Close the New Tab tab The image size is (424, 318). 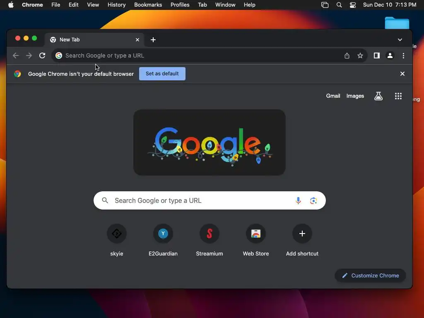(x=137, y=40)
